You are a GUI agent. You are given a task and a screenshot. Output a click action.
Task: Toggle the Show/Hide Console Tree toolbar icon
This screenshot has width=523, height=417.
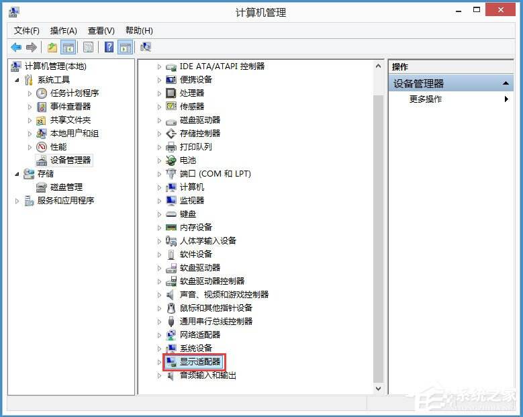point(68,48)
